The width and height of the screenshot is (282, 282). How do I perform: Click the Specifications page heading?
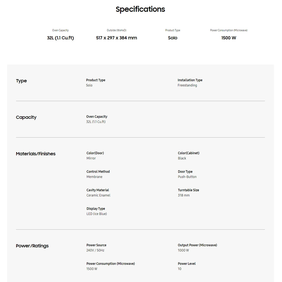[140, 9]
